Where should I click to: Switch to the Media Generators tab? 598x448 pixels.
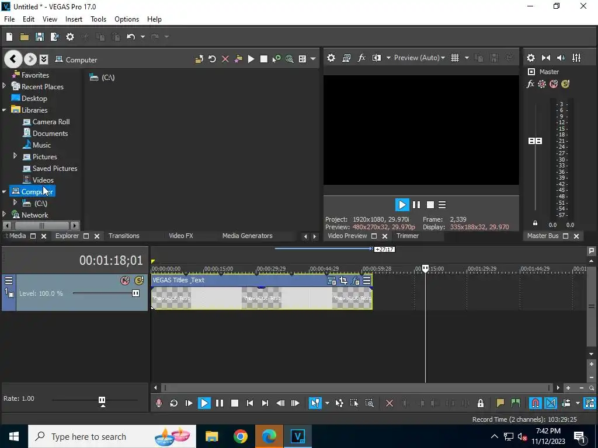[247, 236]
